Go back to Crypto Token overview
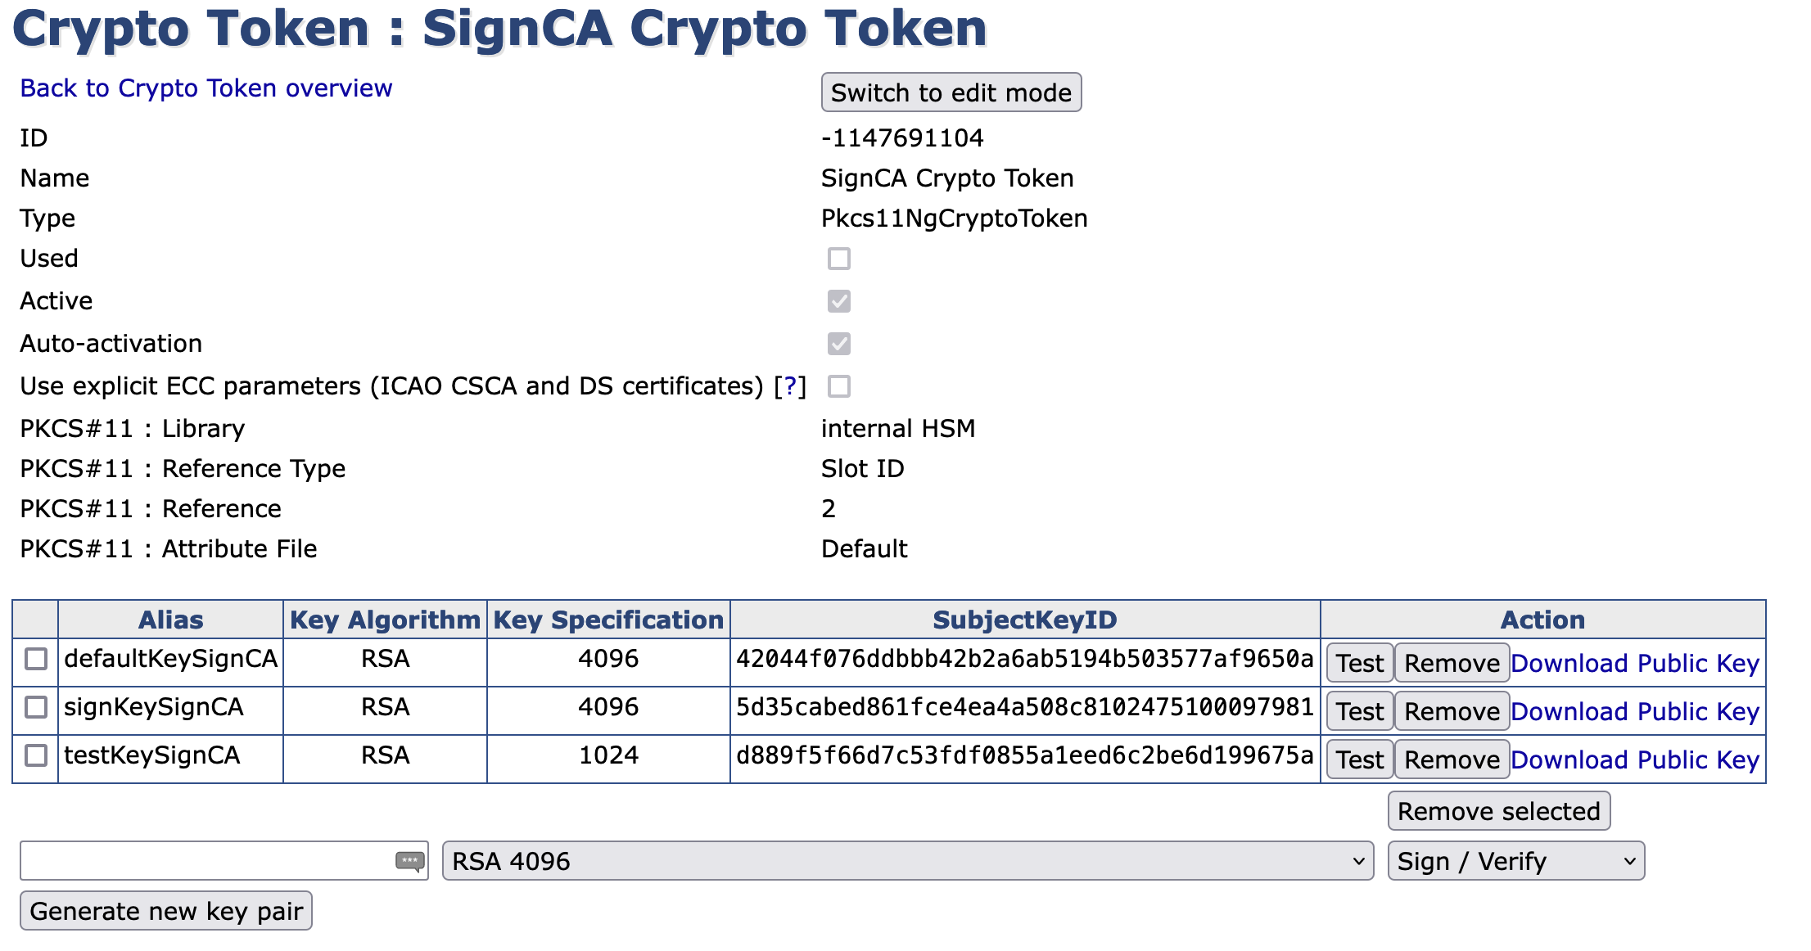1811x951 pixels. pos(206,88)
